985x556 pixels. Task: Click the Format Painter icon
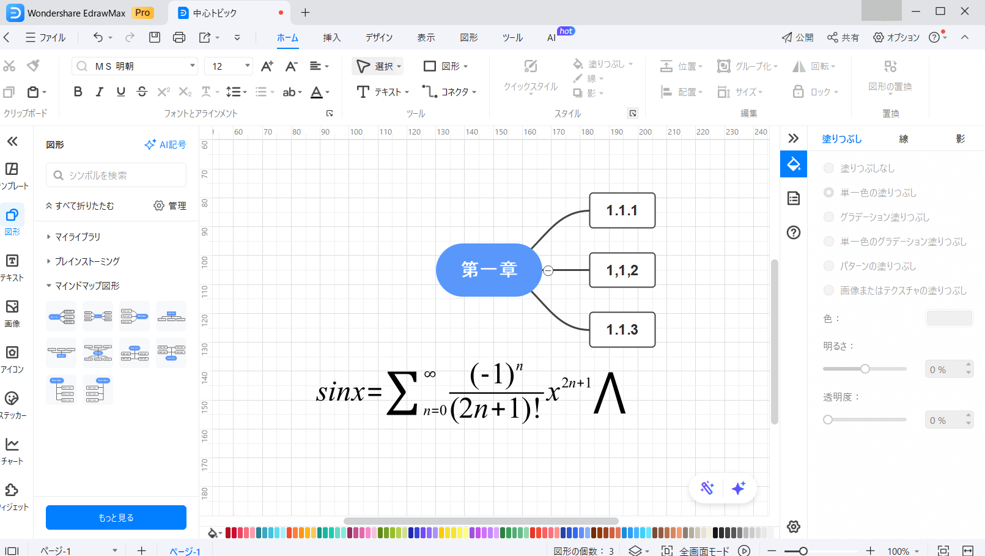tap(34, 65)
